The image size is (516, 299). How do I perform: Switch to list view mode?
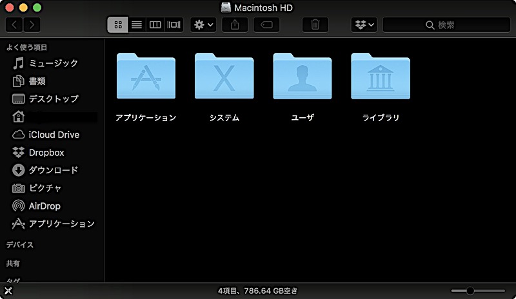pos(137,24)
